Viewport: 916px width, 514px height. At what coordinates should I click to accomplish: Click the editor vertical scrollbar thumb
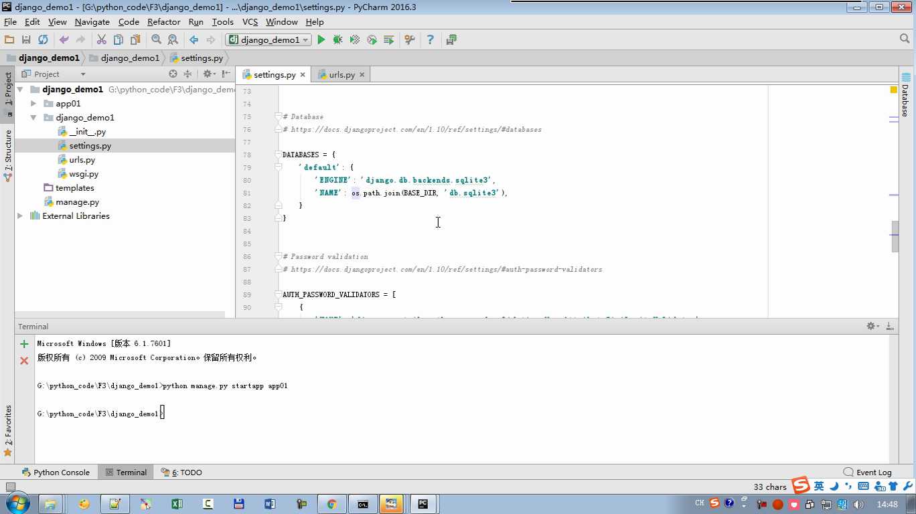[895, 237]
